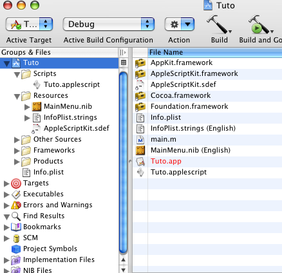Expand the Products folder
This screenshot has width=282, height=273.
[17, 162]
